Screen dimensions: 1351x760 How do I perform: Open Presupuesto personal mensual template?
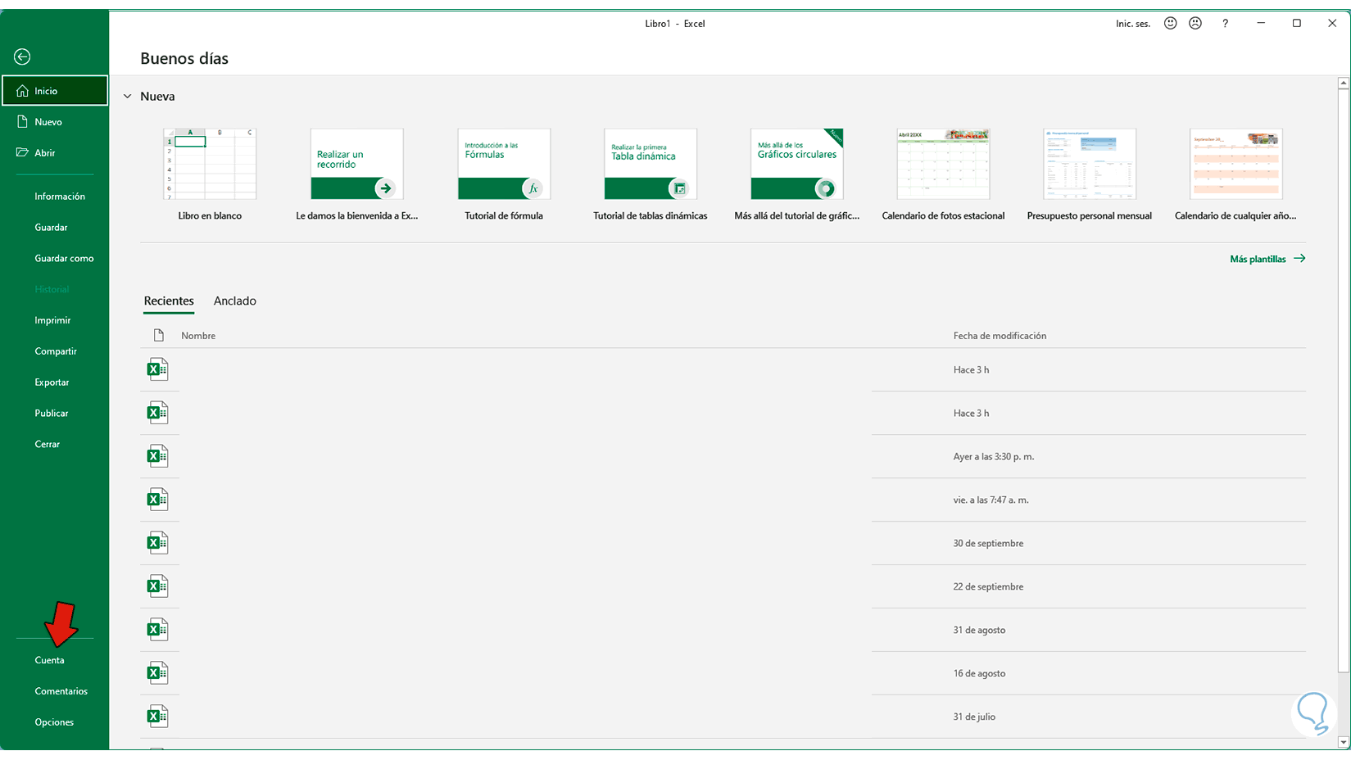tap(1090, 174)
